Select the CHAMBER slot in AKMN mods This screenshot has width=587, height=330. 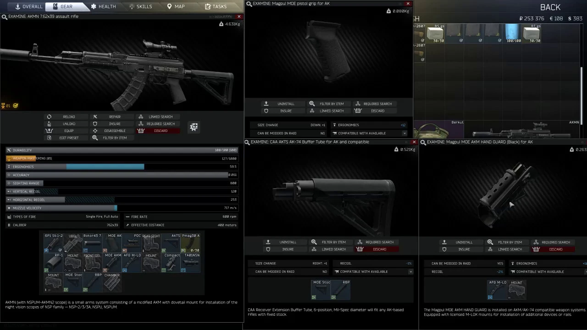click(112, 282)
